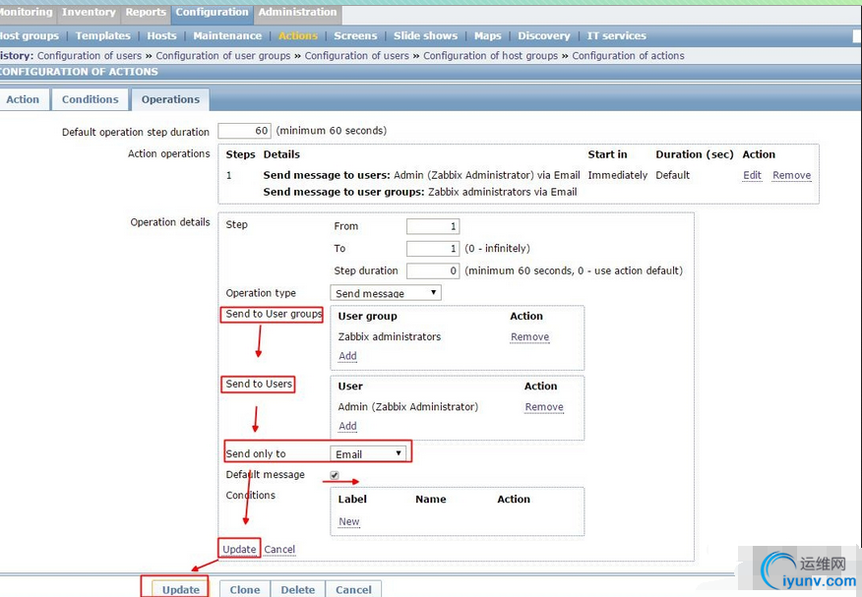Add a user group recipient

347,356
